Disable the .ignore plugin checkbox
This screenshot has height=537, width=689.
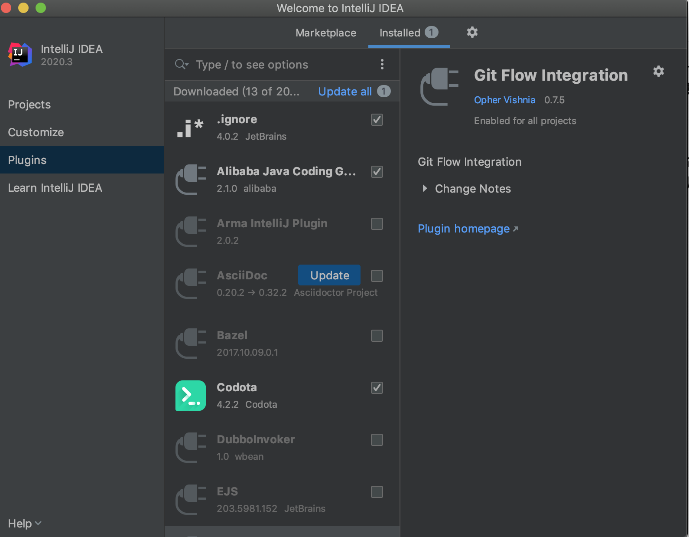(377, 120)
